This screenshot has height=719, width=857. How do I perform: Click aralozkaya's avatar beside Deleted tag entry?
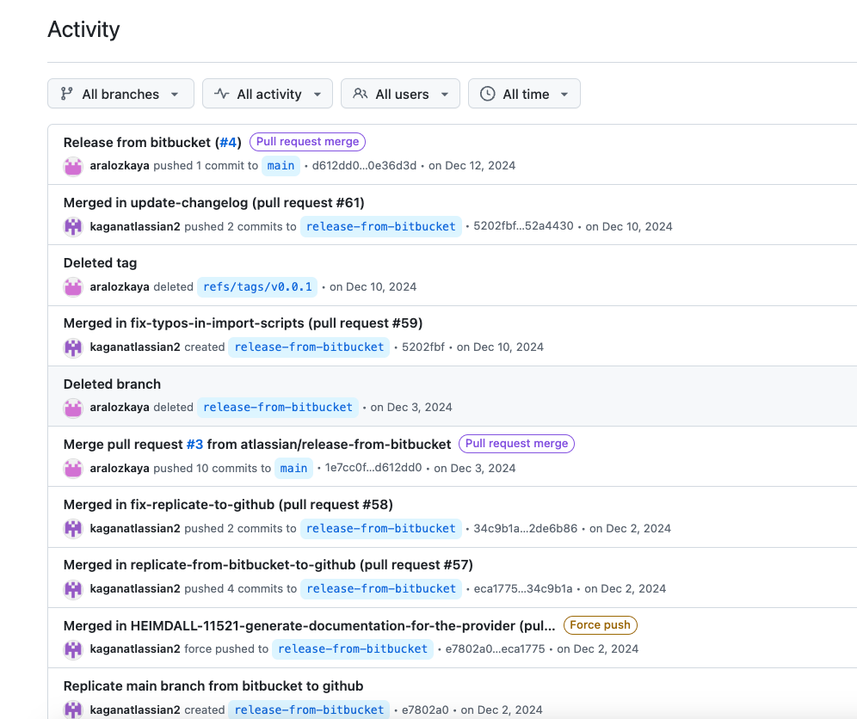[x=73, y=286]
